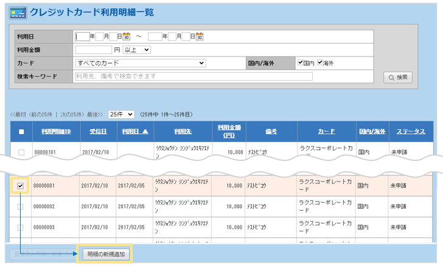The height and width of the screenshot is (266, 443).
Task: Toggle the 国内 checkbox
Action: click(300, 63)
